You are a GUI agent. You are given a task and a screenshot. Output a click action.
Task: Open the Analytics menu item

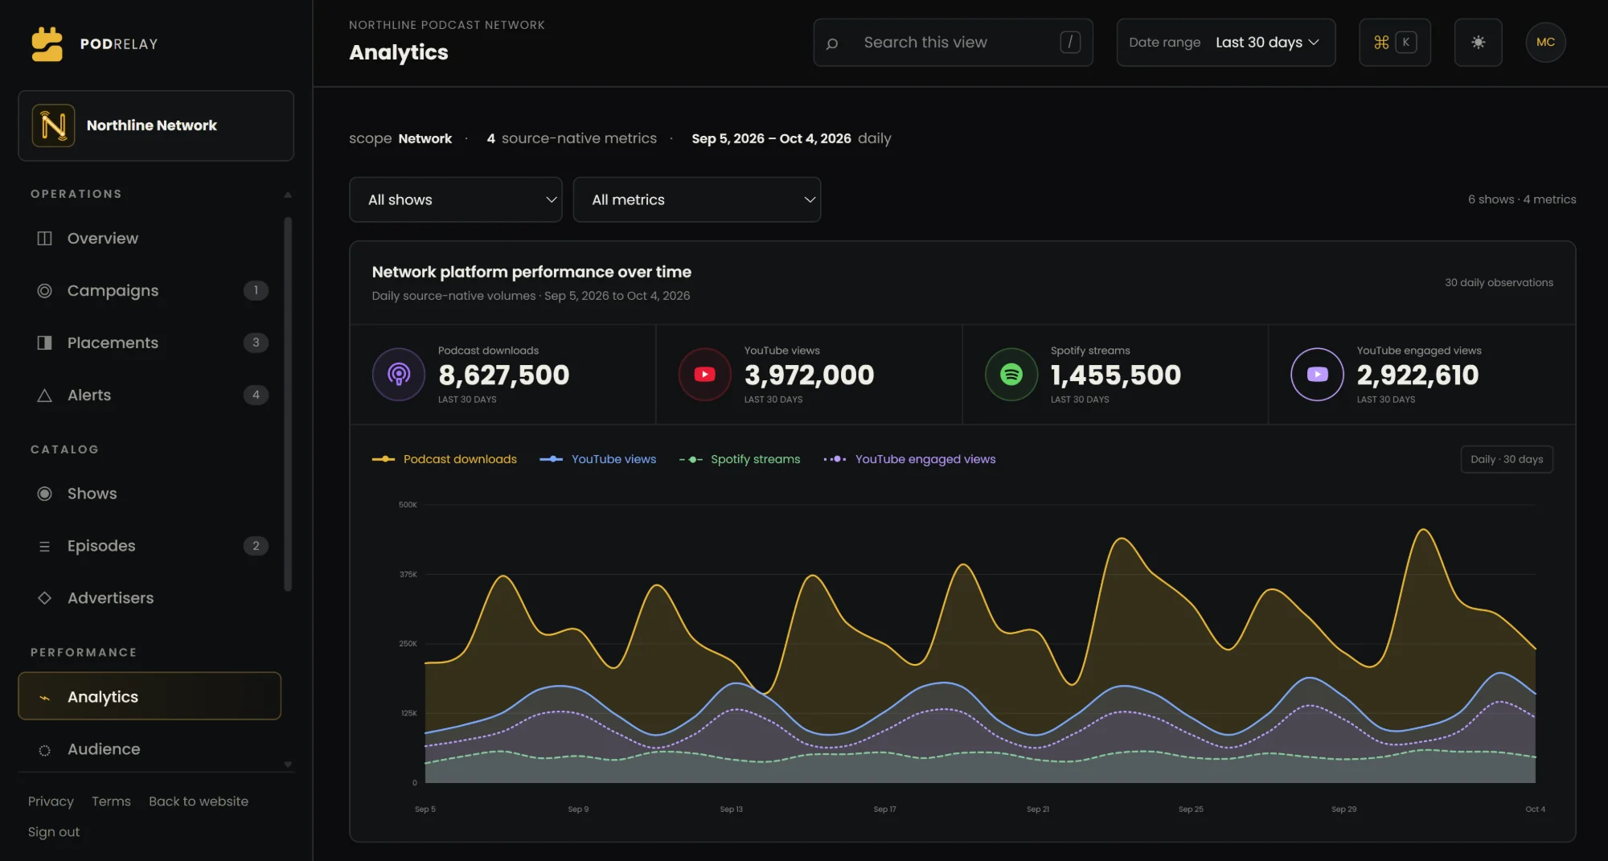(x=150, y=696)
